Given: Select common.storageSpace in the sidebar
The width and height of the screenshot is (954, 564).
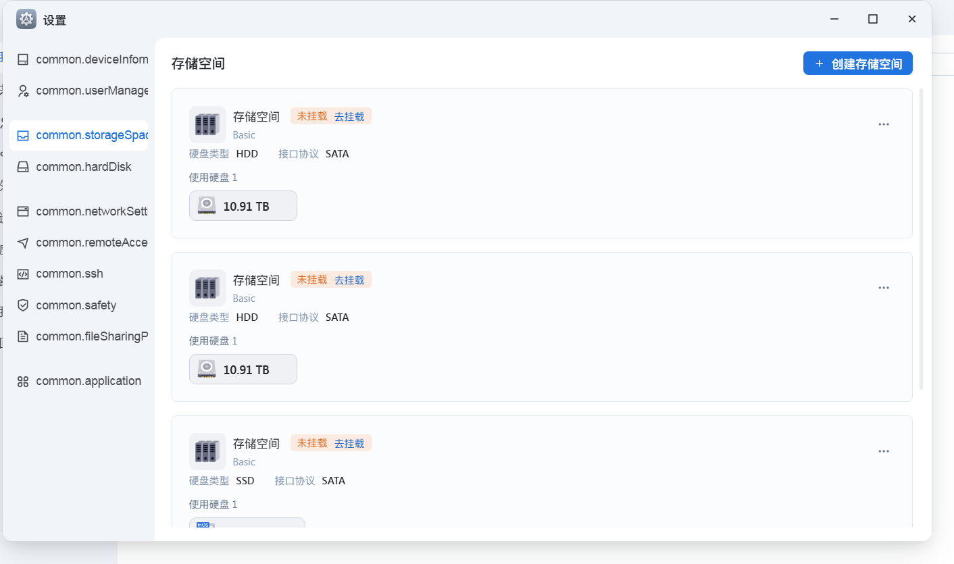Looking at the screenshot, I should pyautogui.click(x=78, y=135).
